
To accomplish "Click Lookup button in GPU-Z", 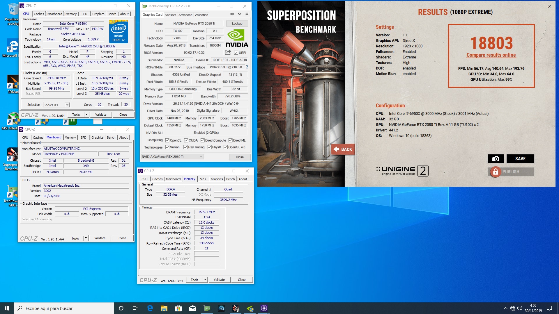I will tap(237, 24).
